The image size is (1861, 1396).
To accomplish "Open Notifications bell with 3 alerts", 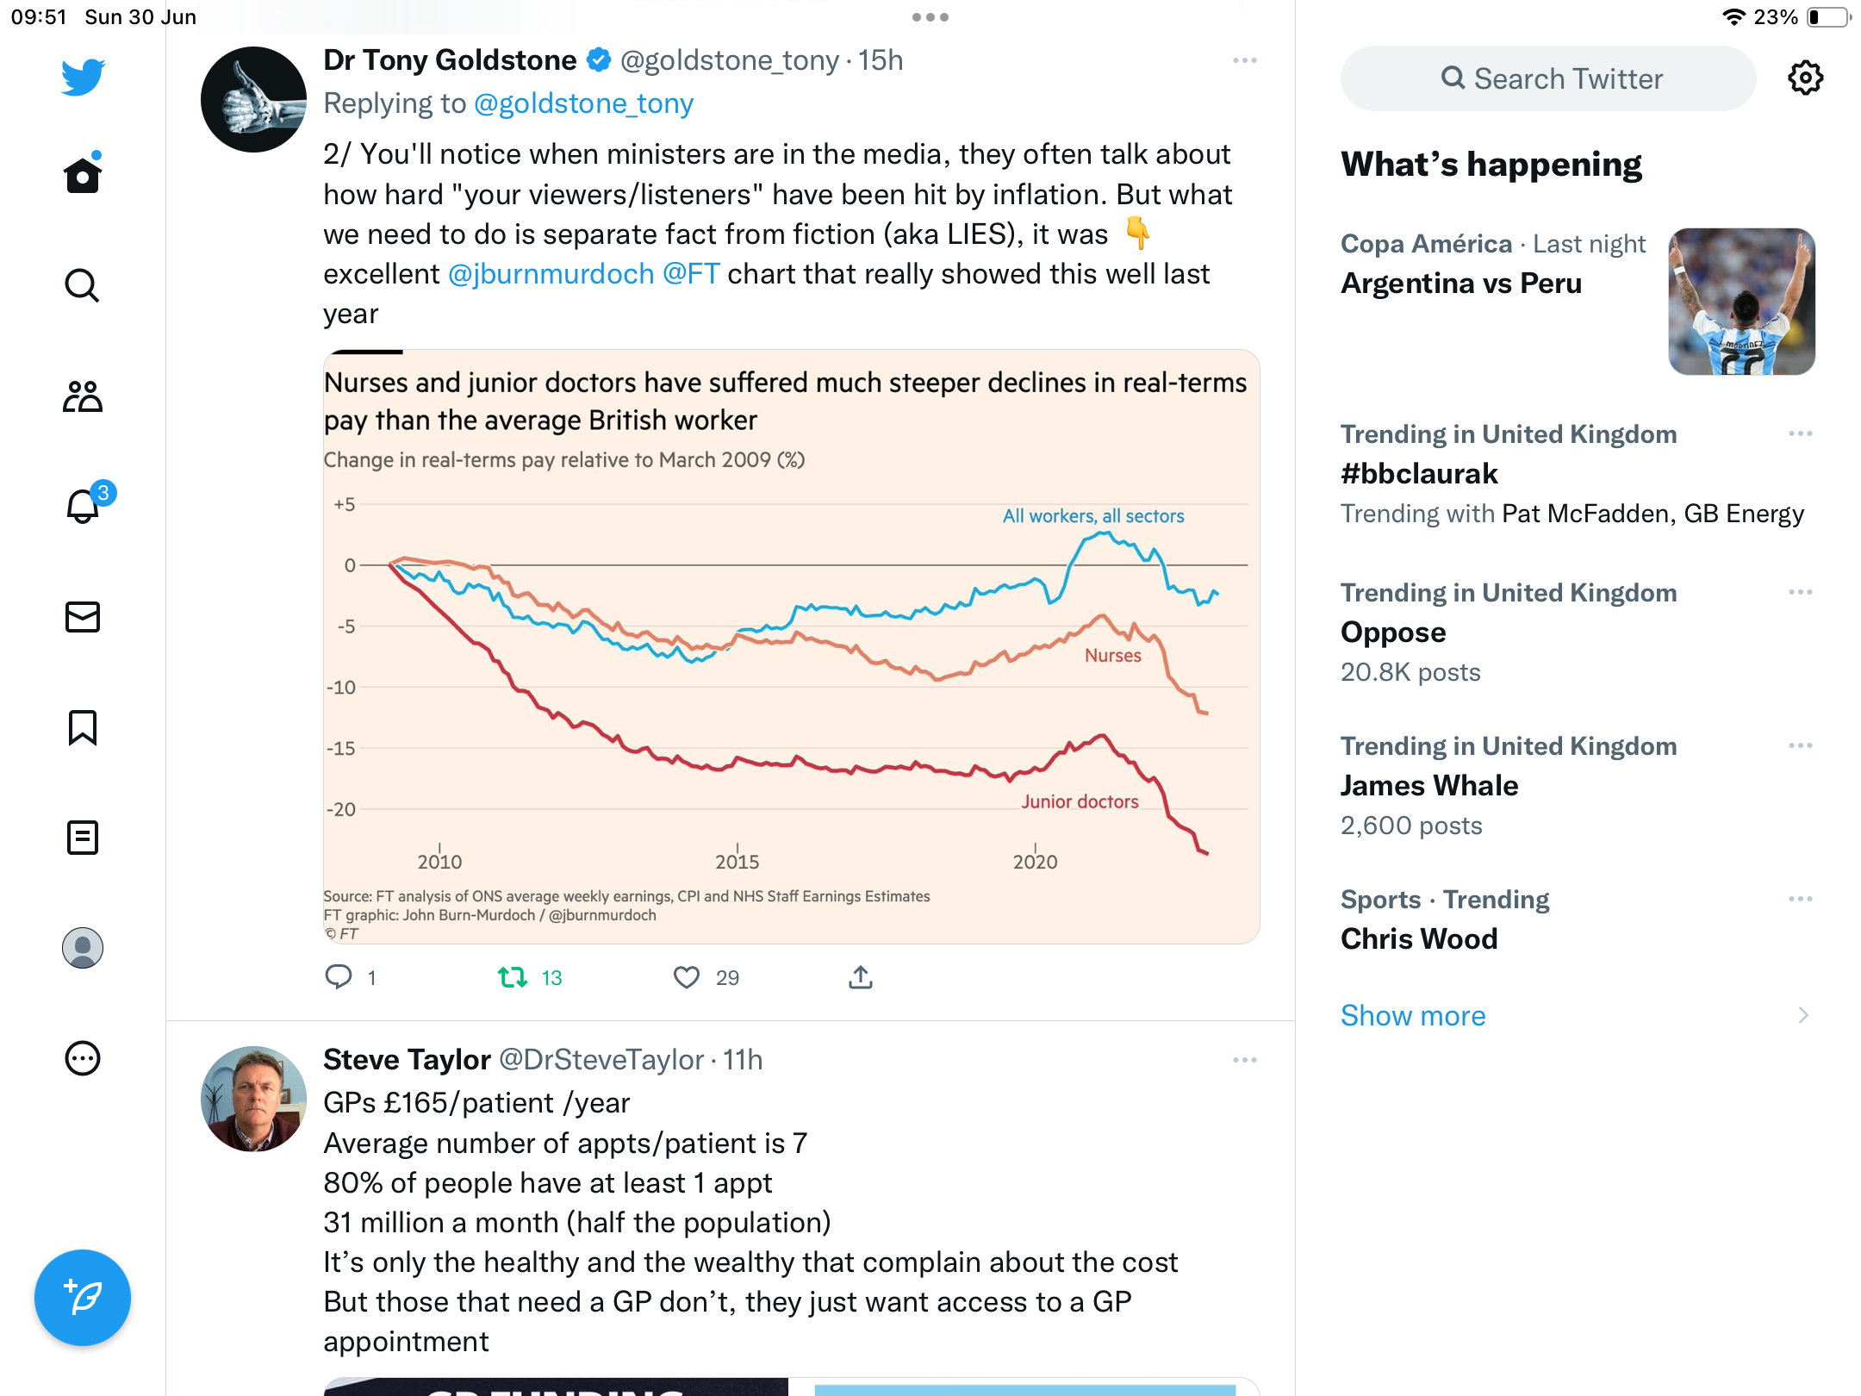I will [x=86, y=504].
